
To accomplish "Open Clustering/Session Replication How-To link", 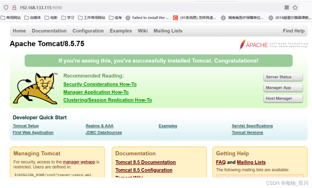I will point(108,100).
